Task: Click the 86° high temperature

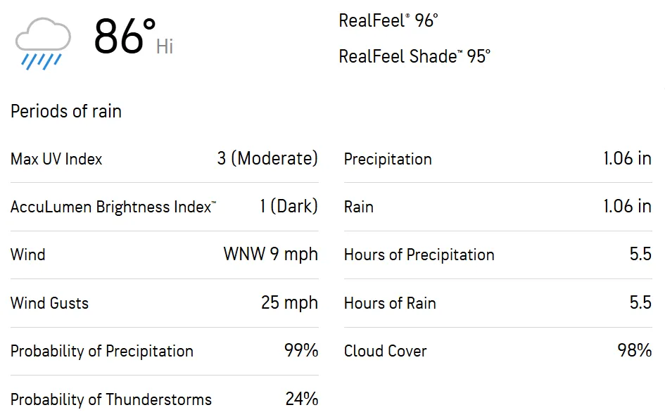Action: 125,37
